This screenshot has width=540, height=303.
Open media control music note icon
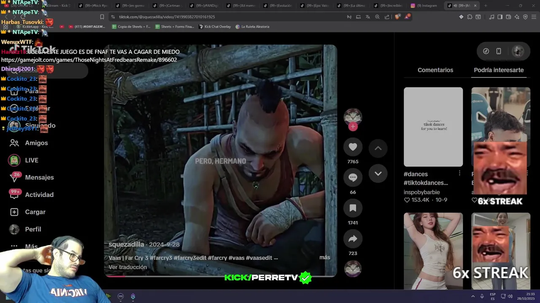tap(492, 17)
